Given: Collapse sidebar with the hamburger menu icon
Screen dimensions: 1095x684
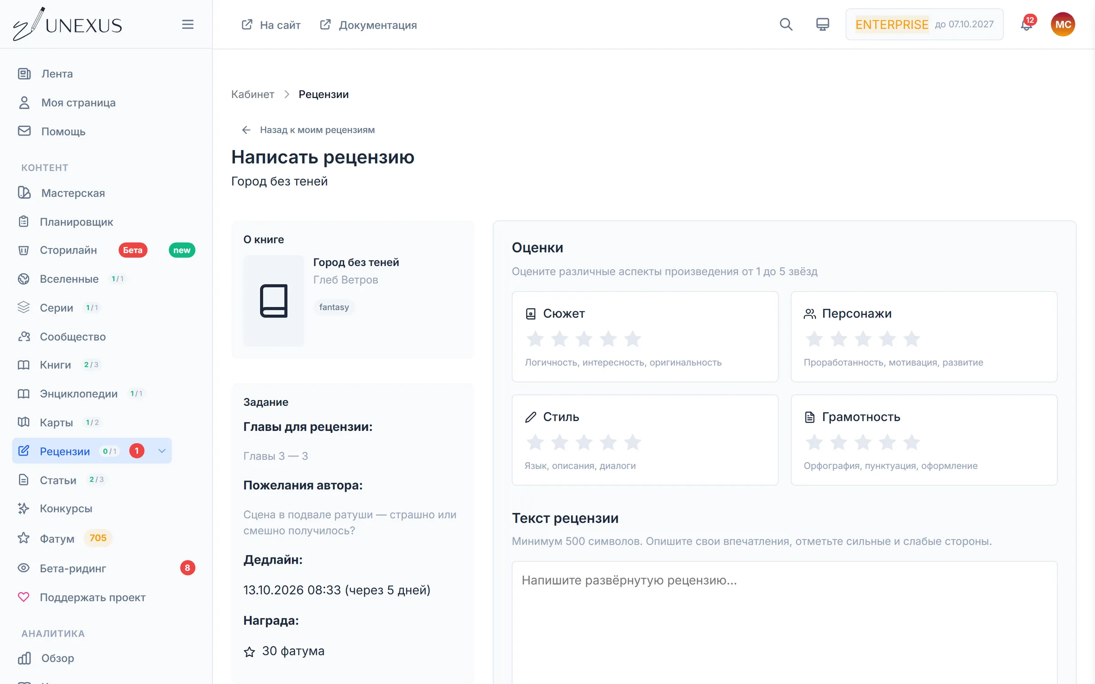Looking at the screenshot, I should [188, 24].
